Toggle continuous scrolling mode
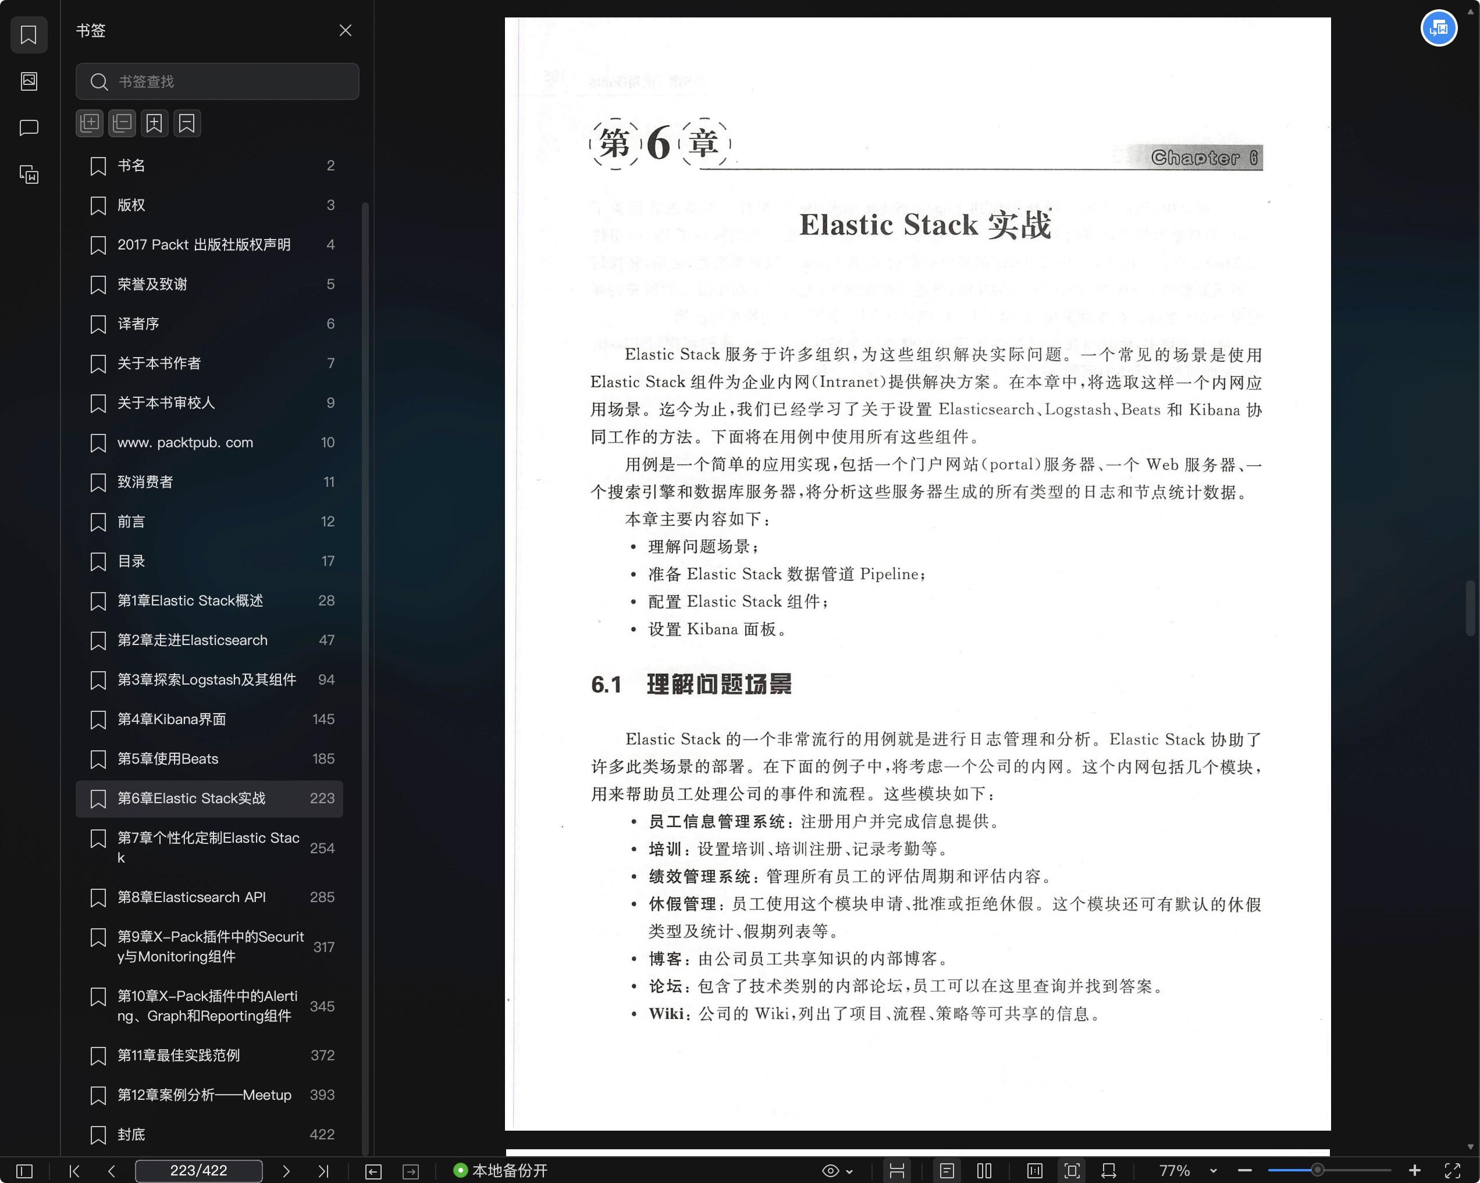The width and height of the screenshot is (1480, 1183). pos(896,1171)
